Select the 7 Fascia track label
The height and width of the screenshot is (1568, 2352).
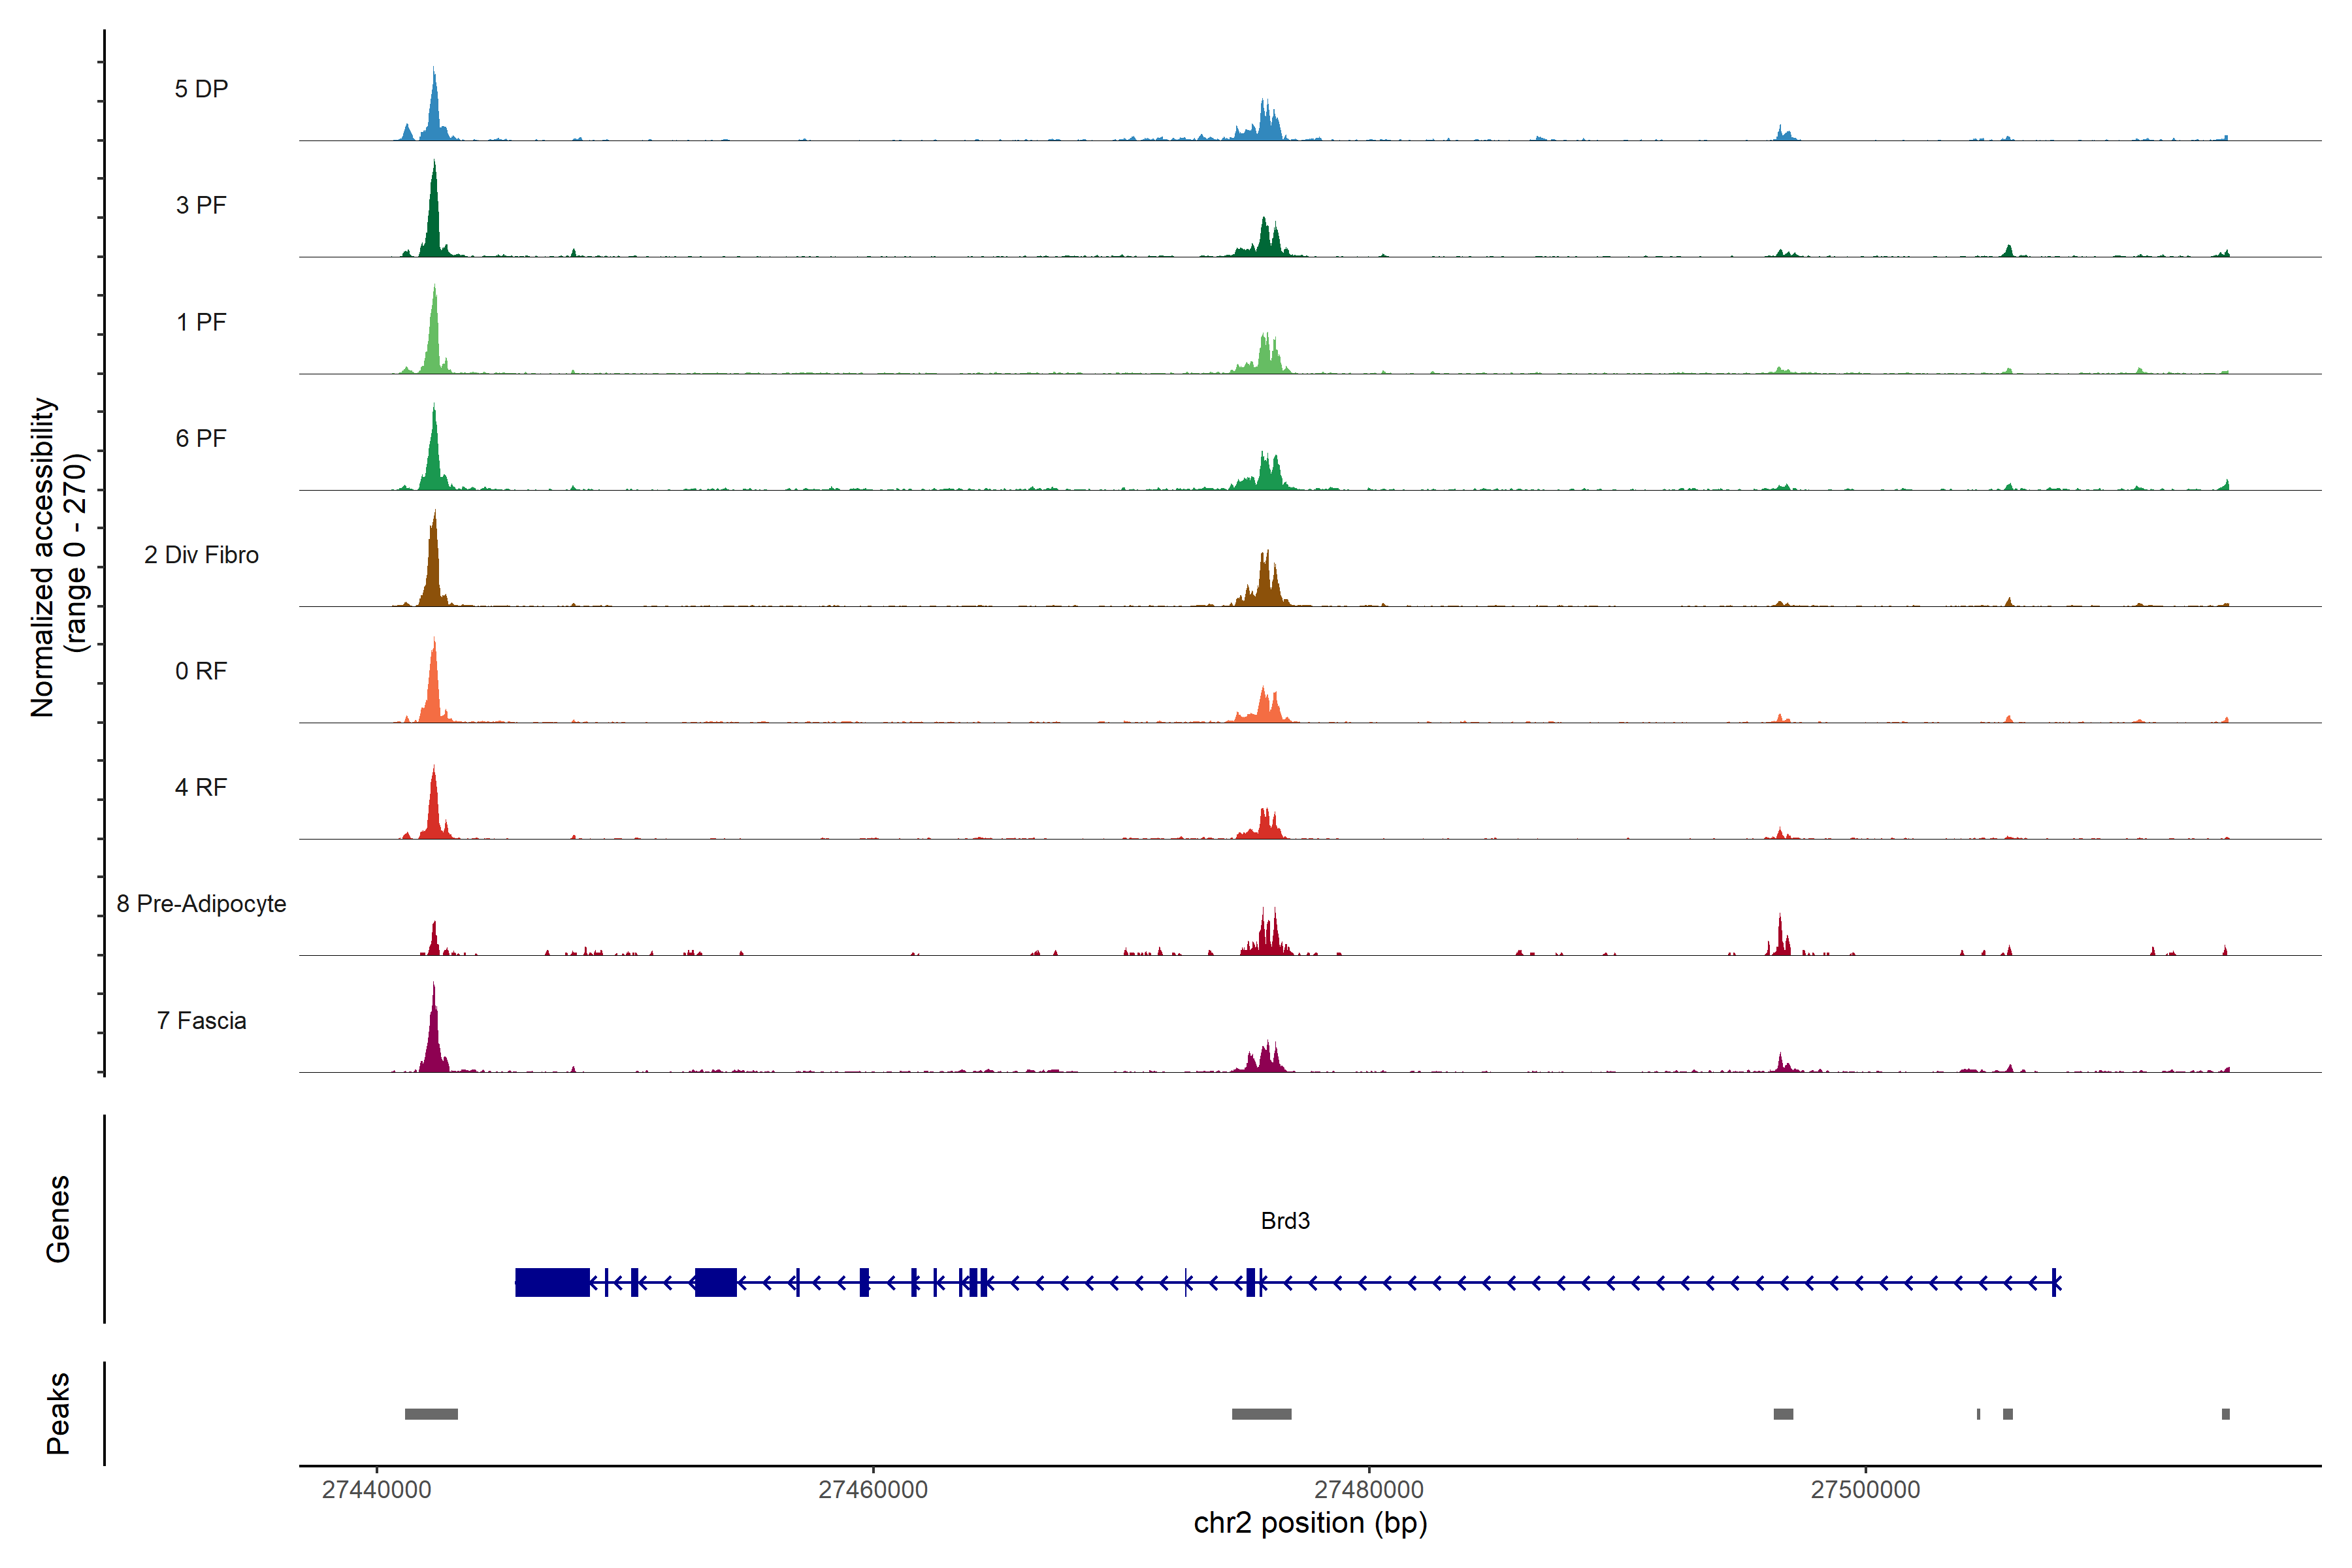click(201, 1020)
